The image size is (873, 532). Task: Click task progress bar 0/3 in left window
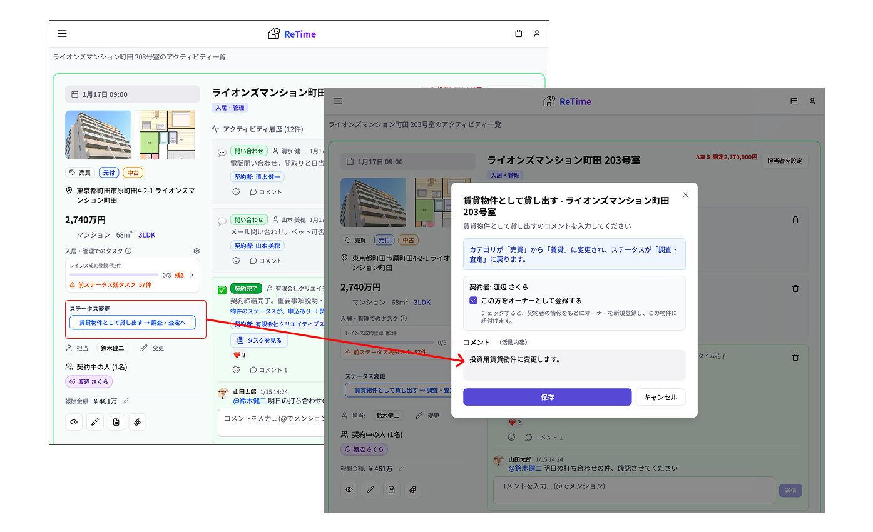(x=114, y=274)
